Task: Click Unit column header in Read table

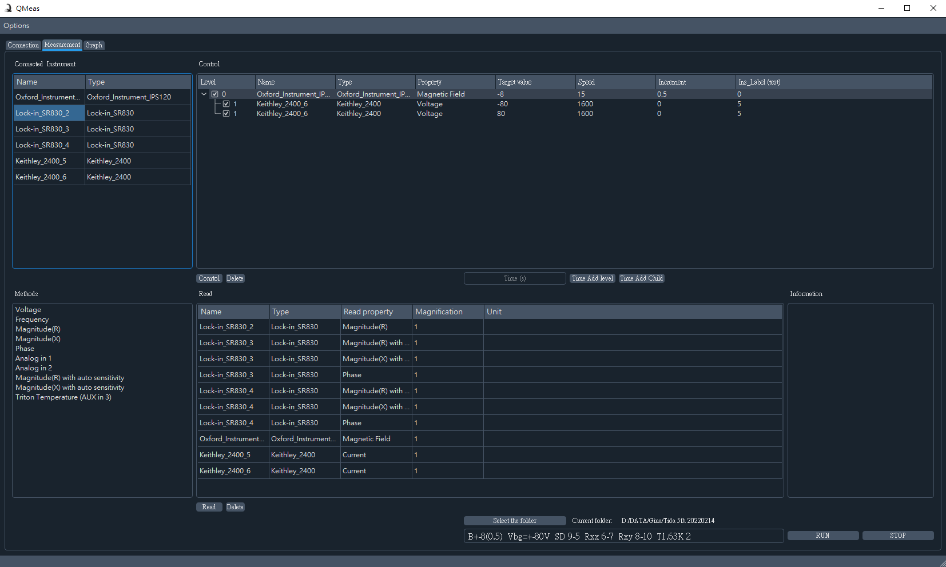Action: pos(633,312)
